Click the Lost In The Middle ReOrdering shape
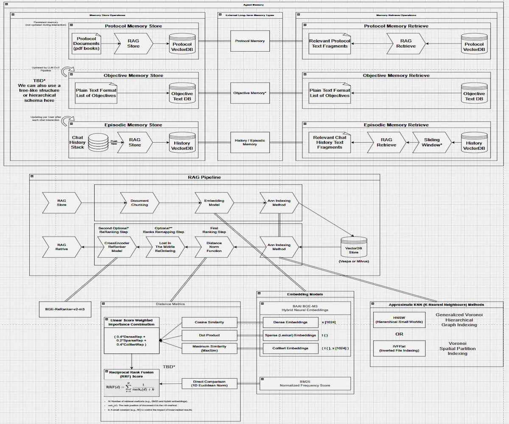509x424 pixels. pyautogui.click(x=165, y=247)
